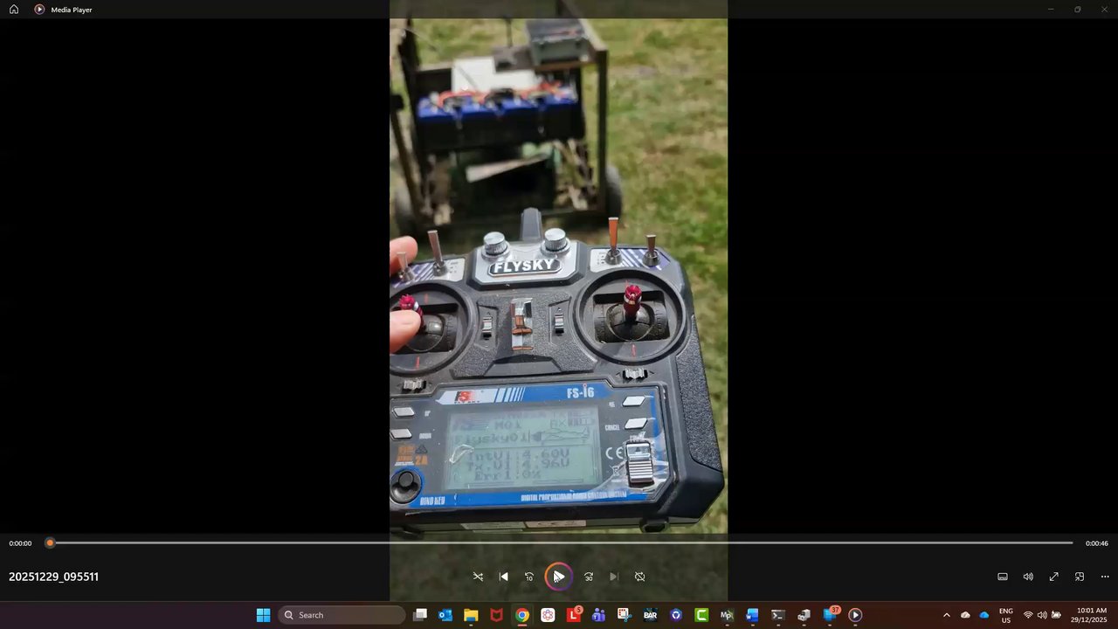
Task: Open Outlook from taskbar
Action: coord(445,615)
